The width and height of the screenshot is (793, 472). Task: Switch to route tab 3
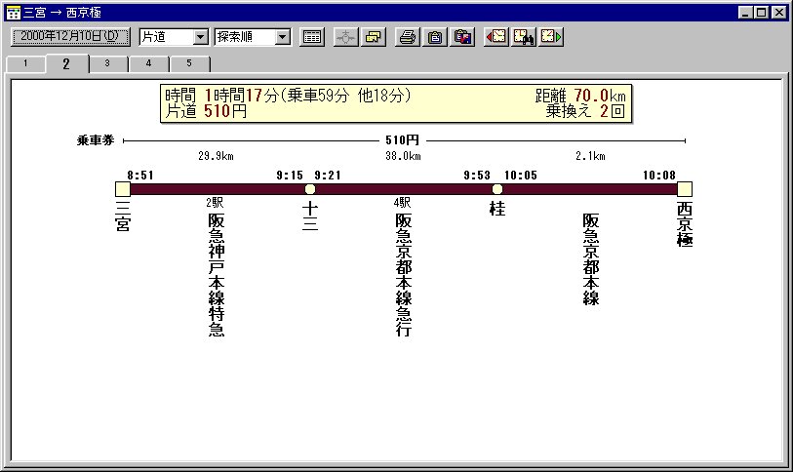107,63
